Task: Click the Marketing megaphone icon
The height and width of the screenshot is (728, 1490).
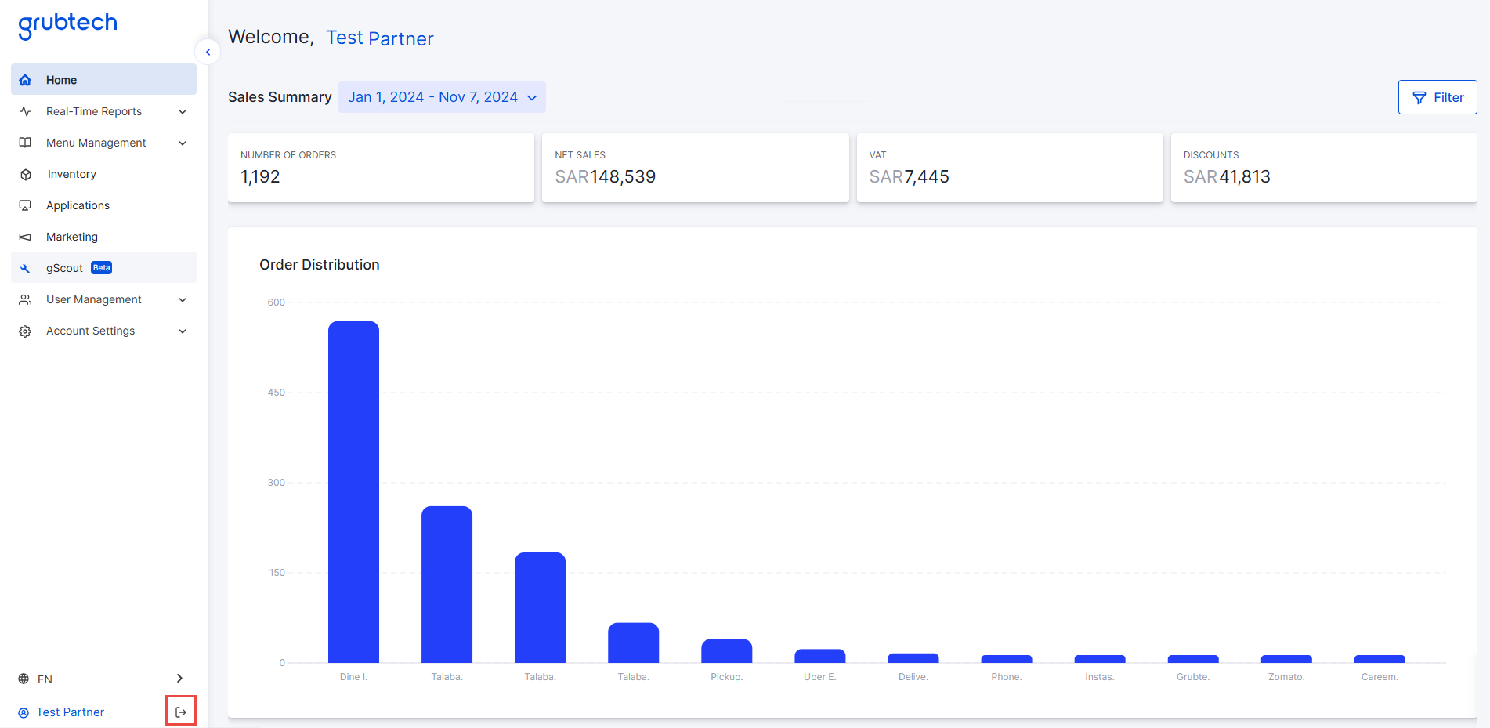Action: pyautogui.click(x=25, y=237)
